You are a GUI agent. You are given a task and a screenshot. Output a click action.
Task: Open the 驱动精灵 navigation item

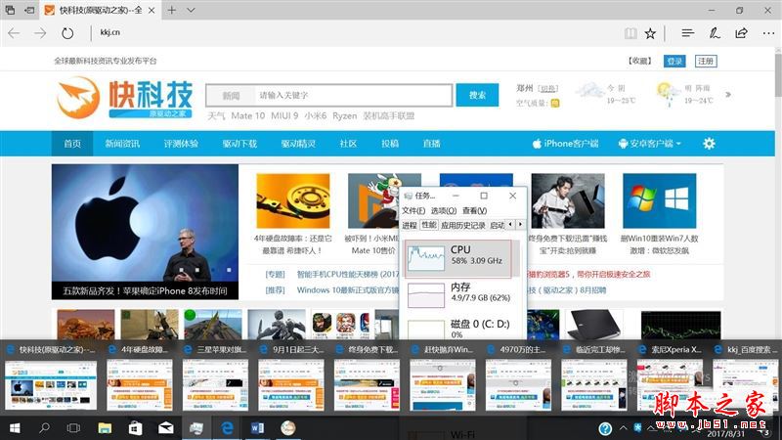click(x=298, y=144)
